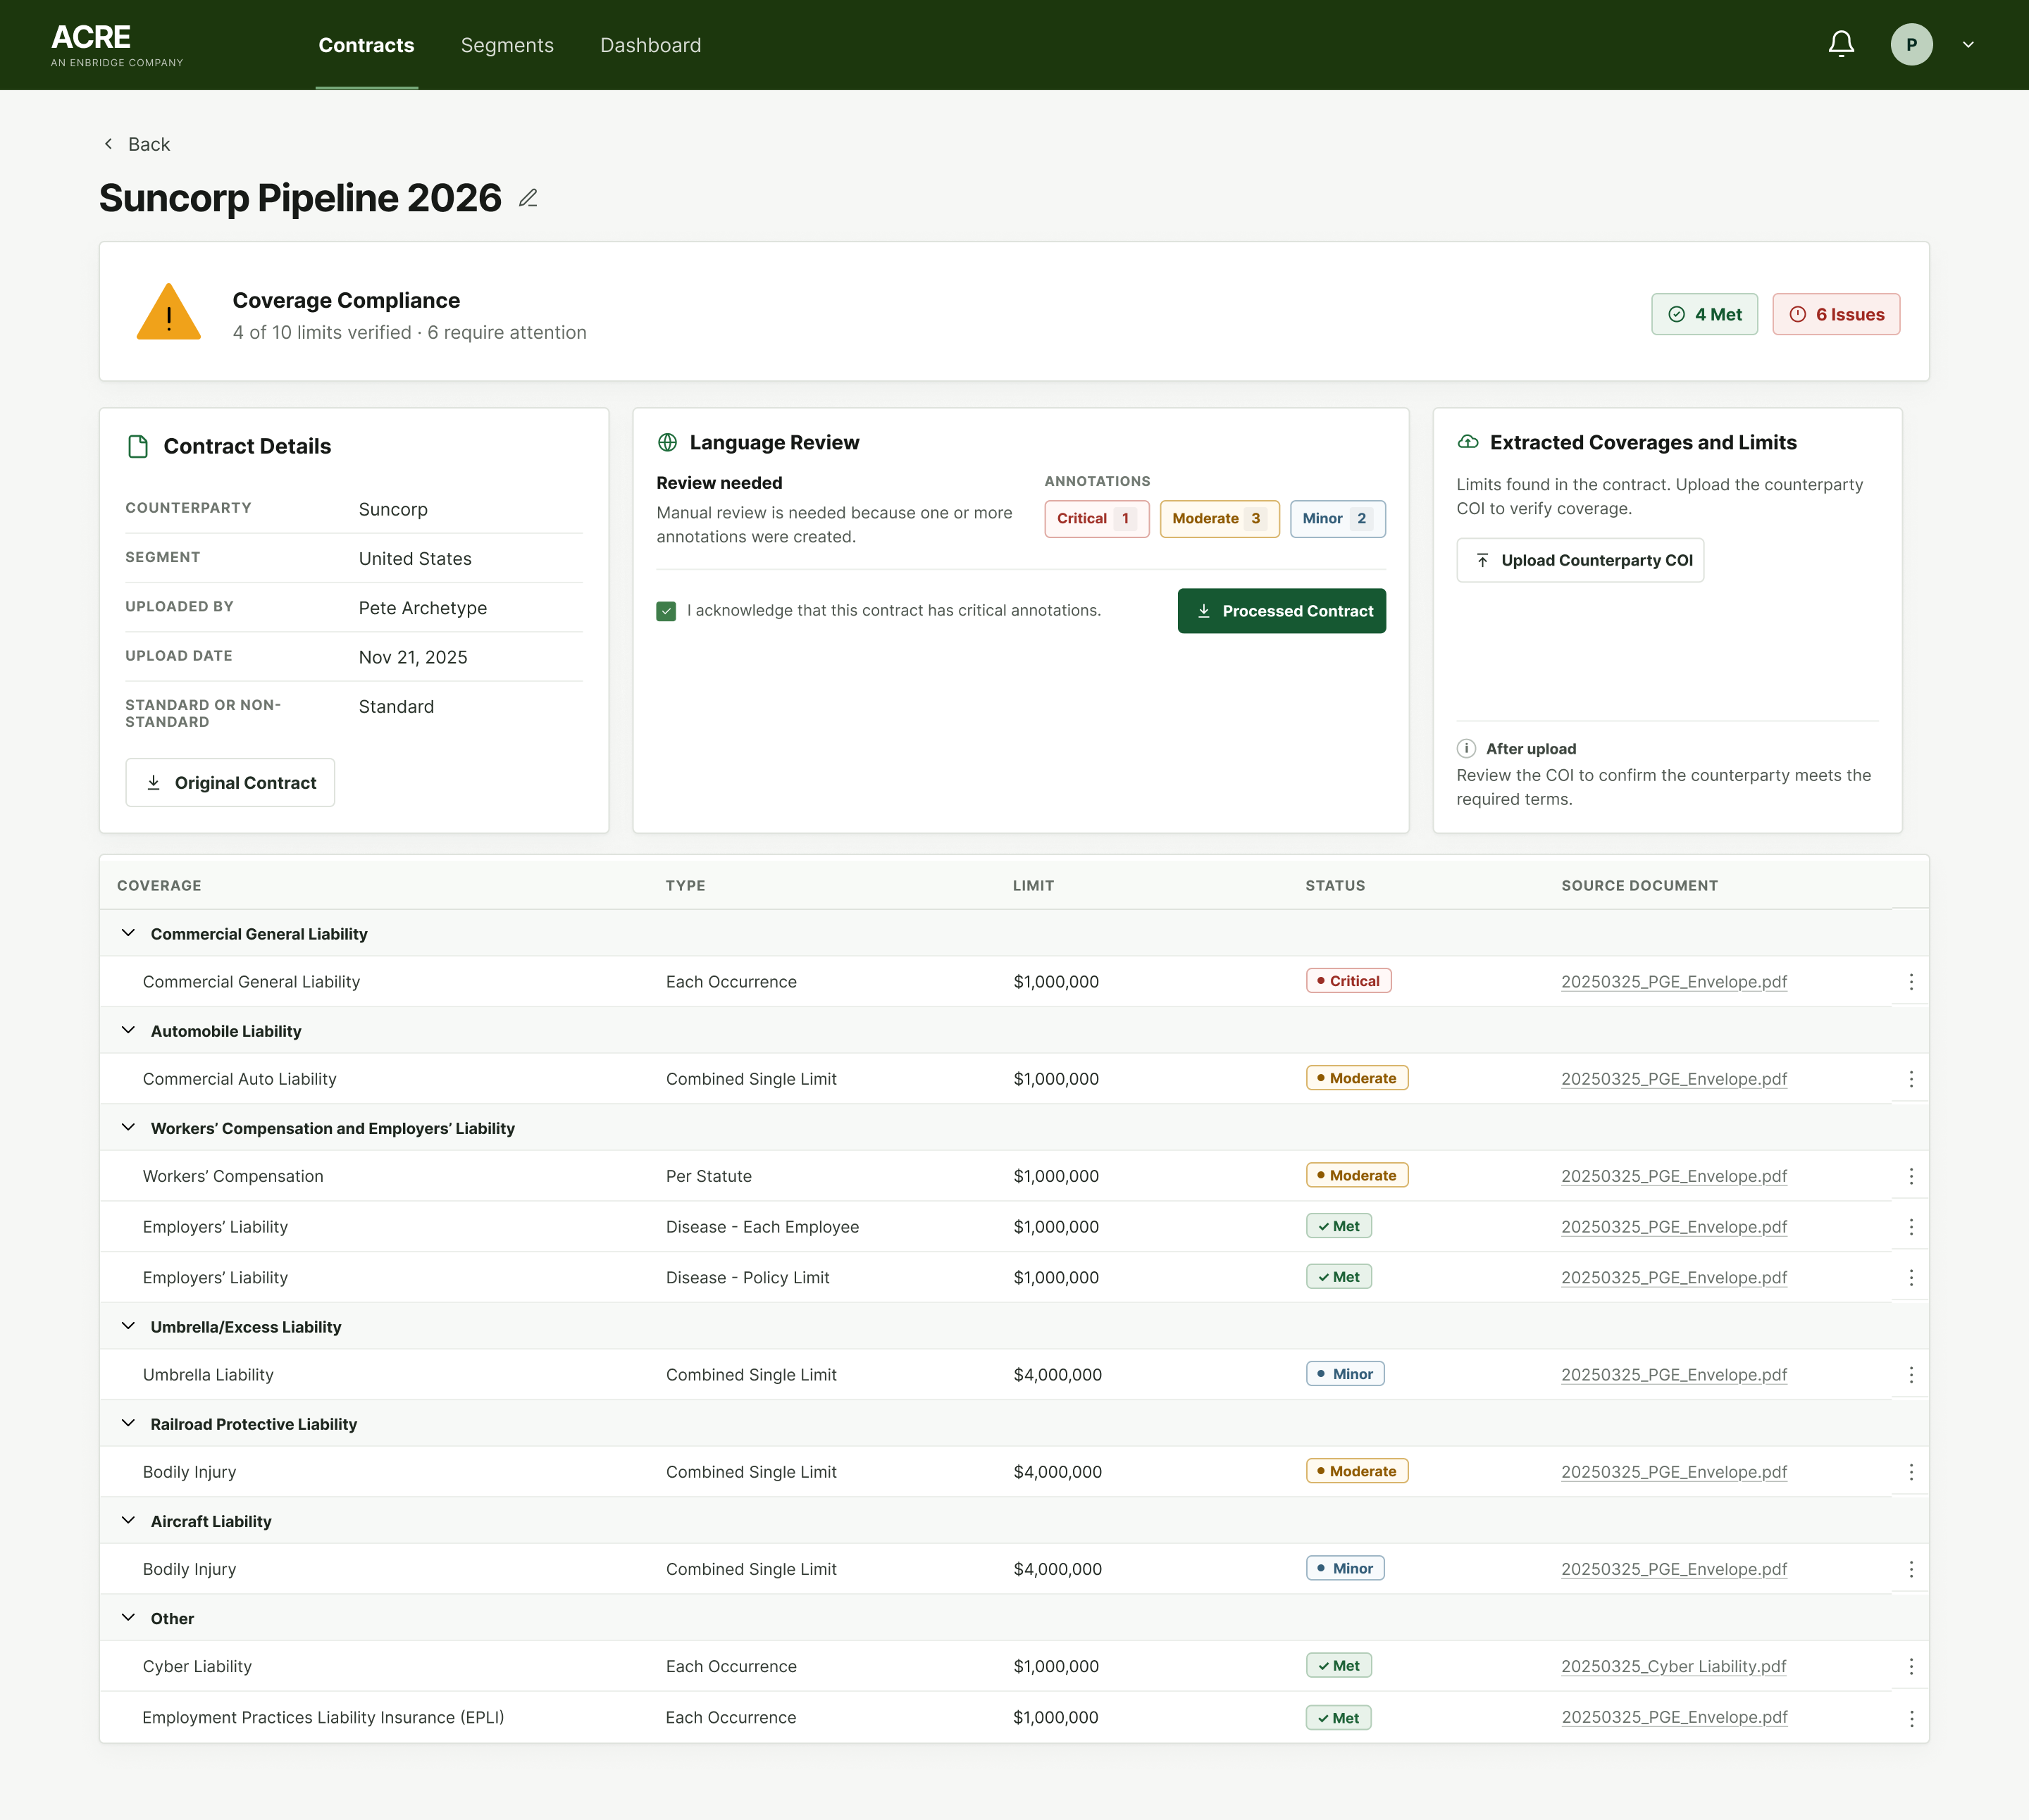Click Met status on Cyber Liability
The width and height of the screenshot is (2029, 1820).
(1338, 1665)
